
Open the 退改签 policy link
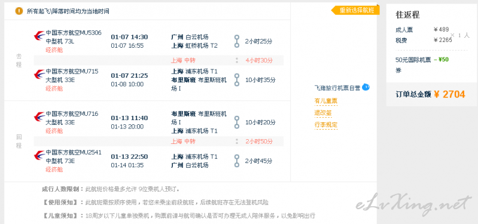pos(323,113)
